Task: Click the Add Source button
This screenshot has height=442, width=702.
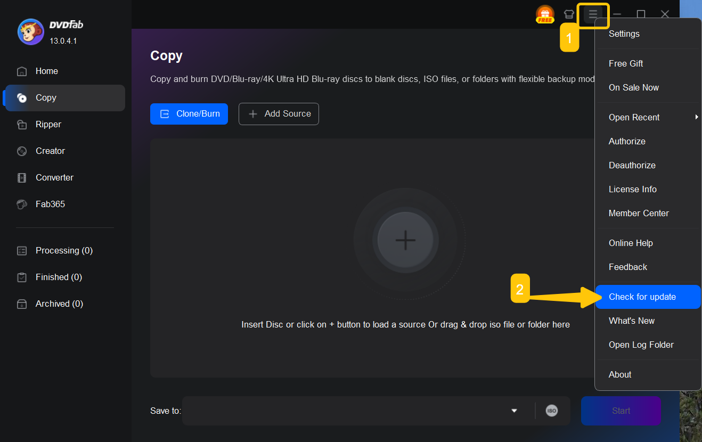Action: pyautogui.click(x=279, y=114)
